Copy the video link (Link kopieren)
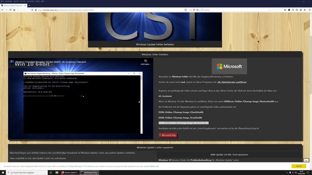 [x=145, y=62]
